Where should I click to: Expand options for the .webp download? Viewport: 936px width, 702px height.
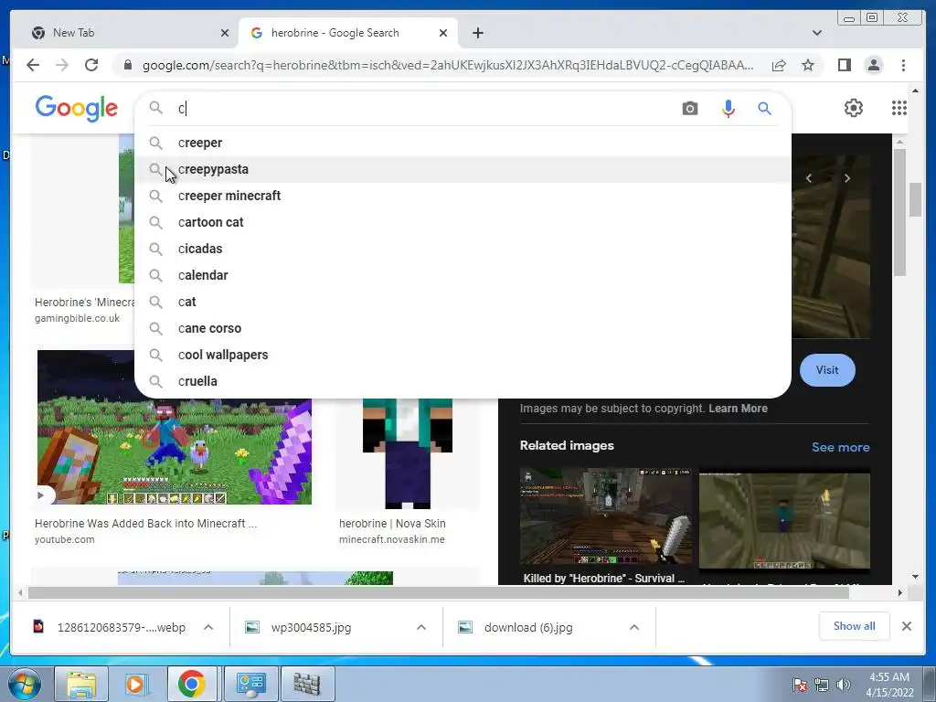208,627
